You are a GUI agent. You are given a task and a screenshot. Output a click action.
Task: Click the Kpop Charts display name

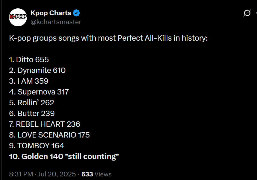pos(51,13)
